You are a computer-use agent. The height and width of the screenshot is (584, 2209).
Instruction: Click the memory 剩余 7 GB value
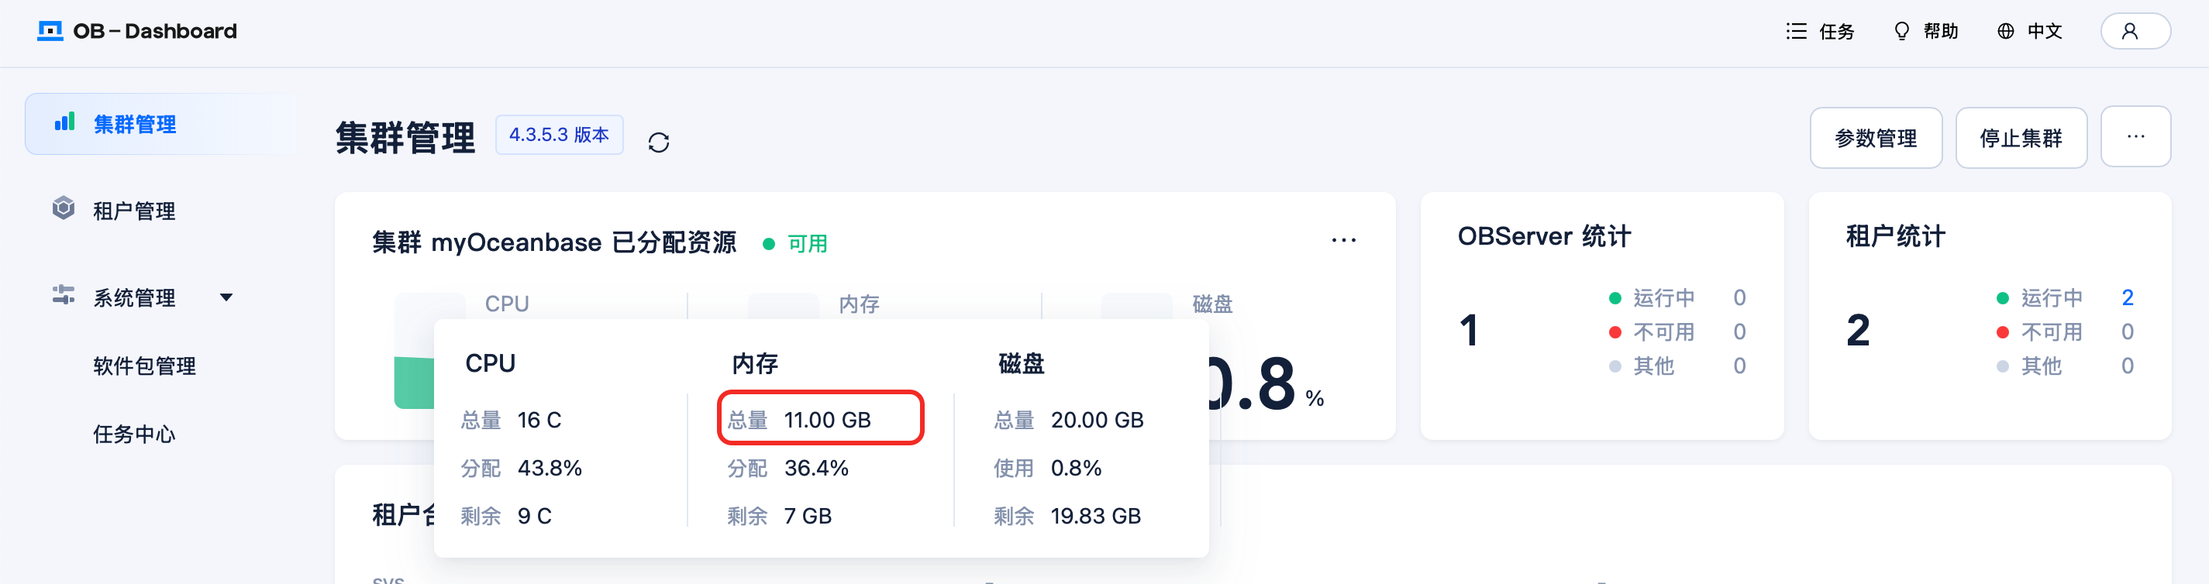point(808,516)
